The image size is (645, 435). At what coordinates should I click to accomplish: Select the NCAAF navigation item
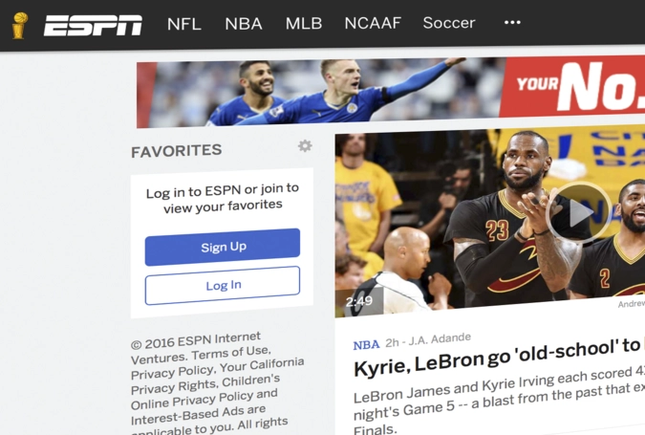coord(373,23)
